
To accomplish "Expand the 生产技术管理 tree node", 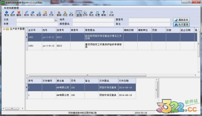I will click(x=4, y=29).
